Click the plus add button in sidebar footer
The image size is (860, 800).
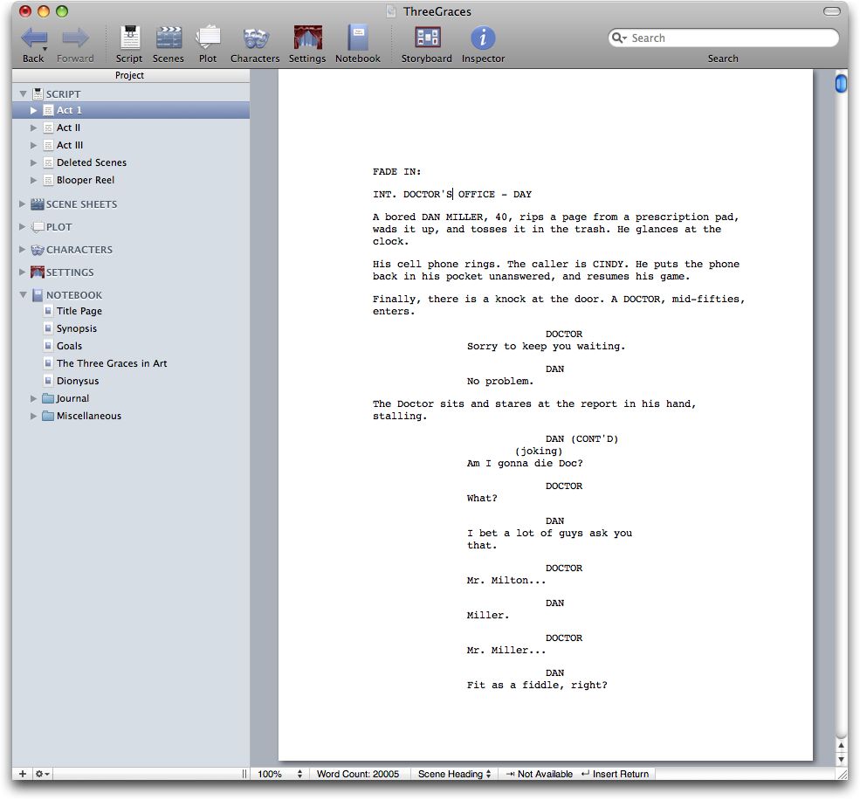tap(23, 774)
